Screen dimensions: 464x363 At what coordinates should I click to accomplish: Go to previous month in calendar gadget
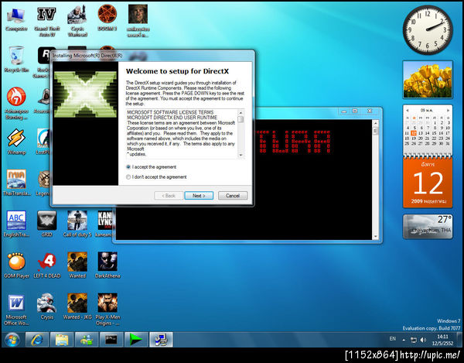pos(408,110)
